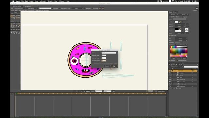The image size is (209, 118).
Task: Click the No Brush button
Action: 186,30
